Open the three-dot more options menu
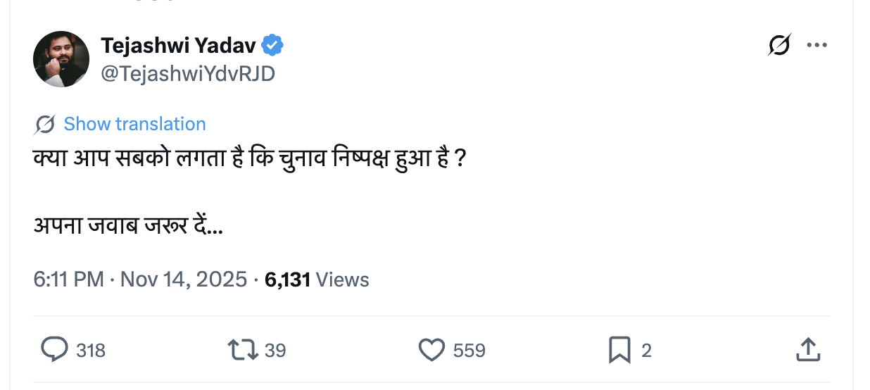This screenshot has height=390, width=870. [x=817, y=46]
